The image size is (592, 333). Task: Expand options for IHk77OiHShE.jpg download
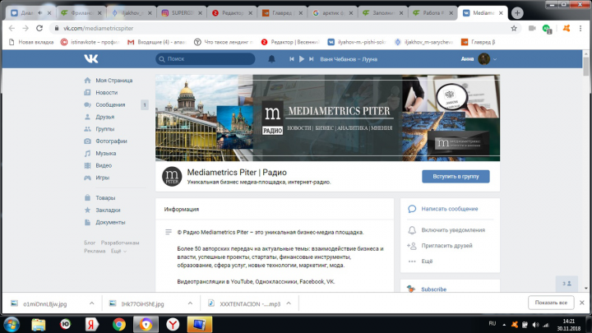tap(190, 303)
